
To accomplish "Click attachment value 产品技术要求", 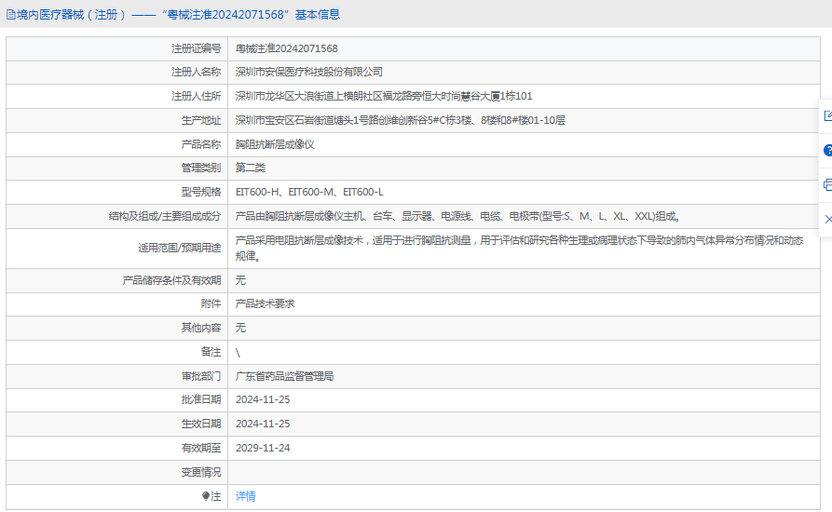I will 266,303.
